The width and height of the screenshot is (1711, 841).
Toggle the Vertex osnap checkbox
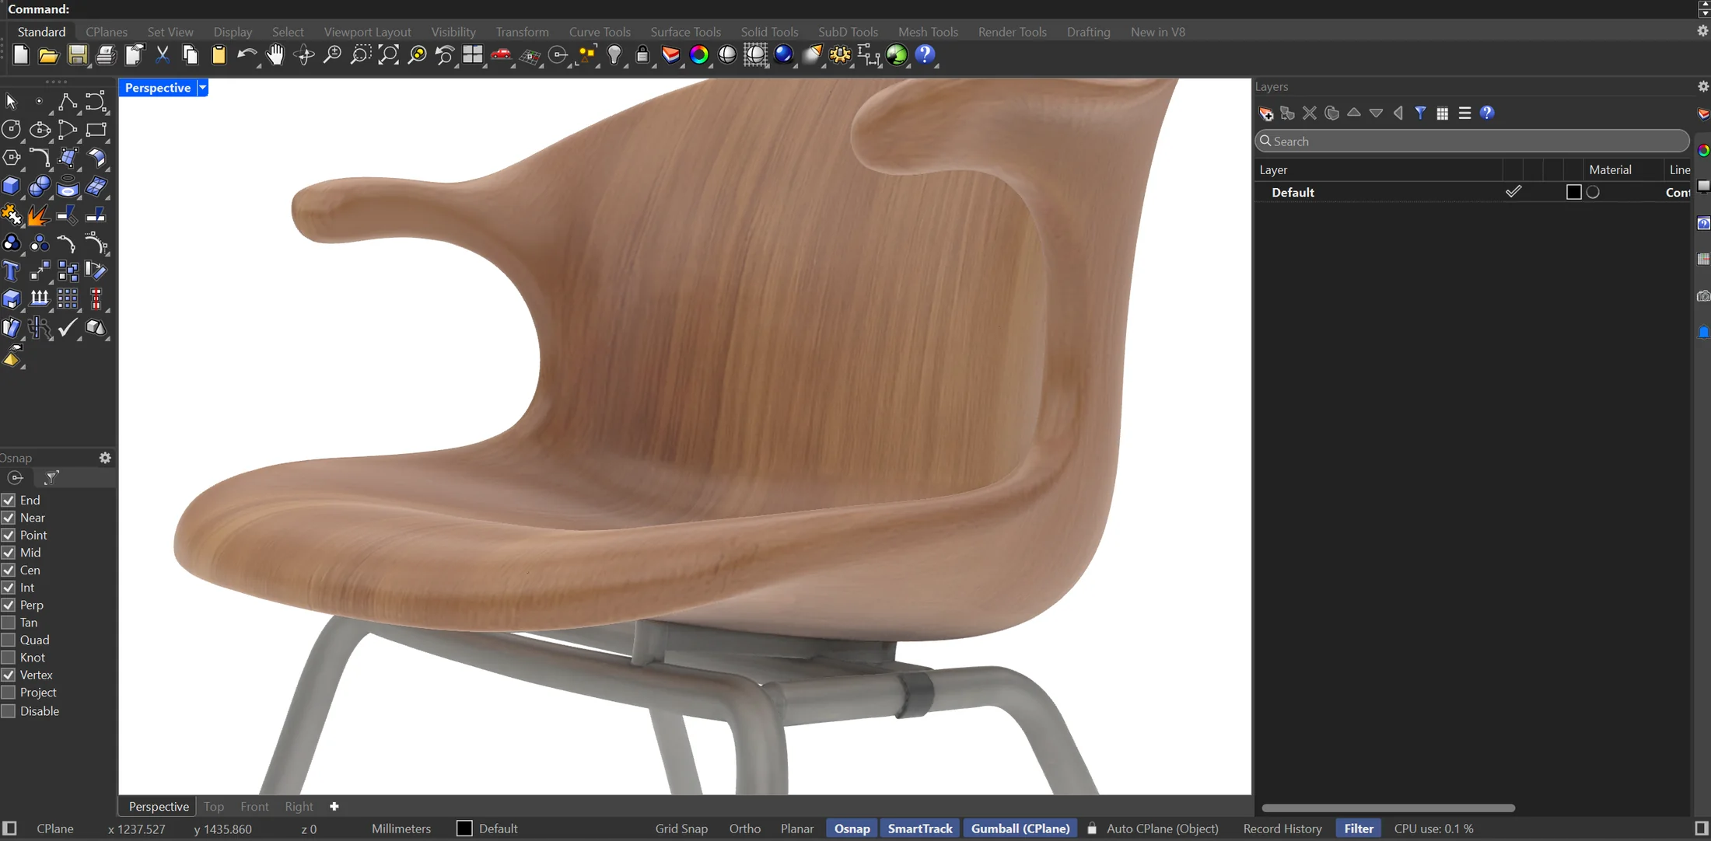coord(9,675)
